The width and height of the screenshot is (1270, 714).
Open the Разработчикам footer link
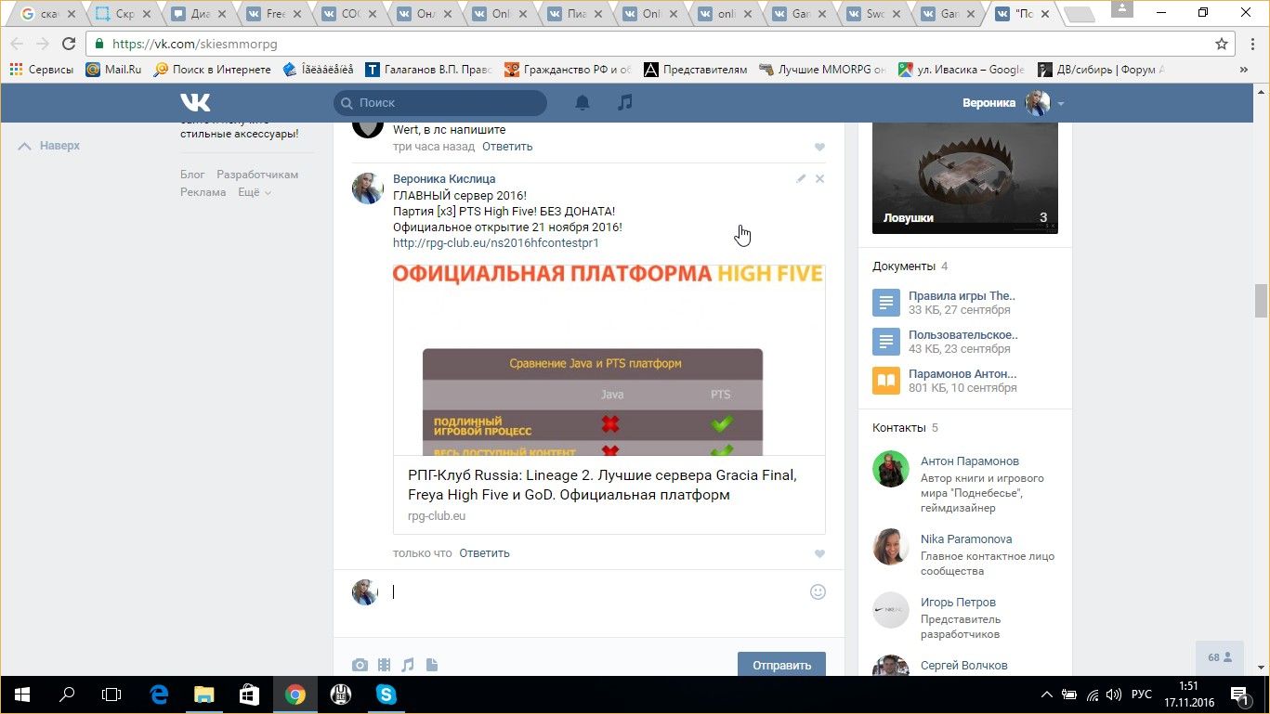257,175
